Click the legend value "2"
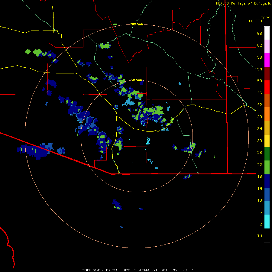272x272 pixels. [261, 224]
